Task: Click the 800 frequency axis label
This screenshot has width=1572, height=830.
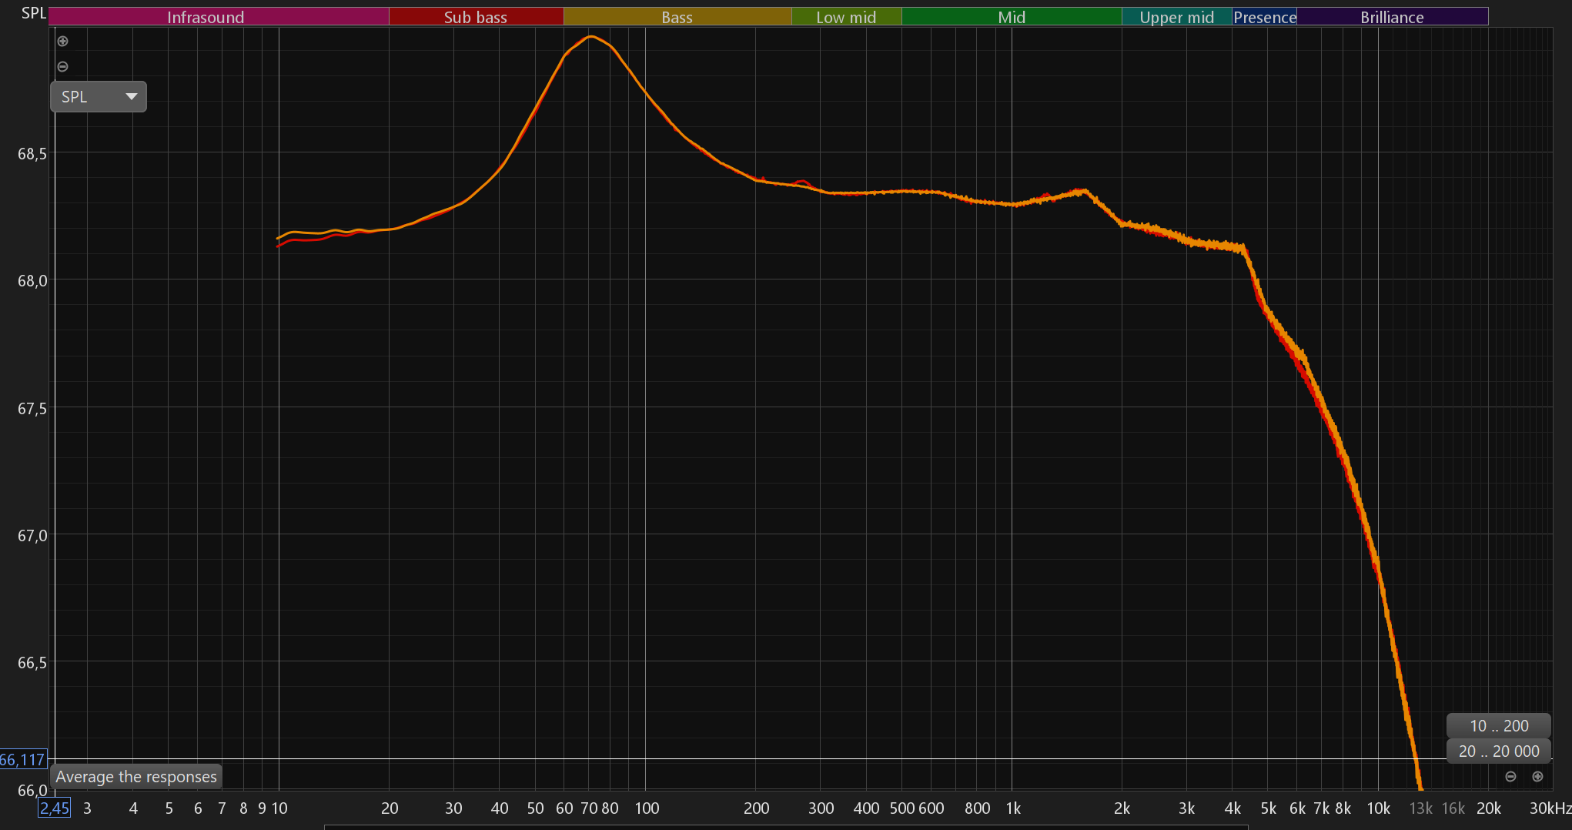Action: 978,808
